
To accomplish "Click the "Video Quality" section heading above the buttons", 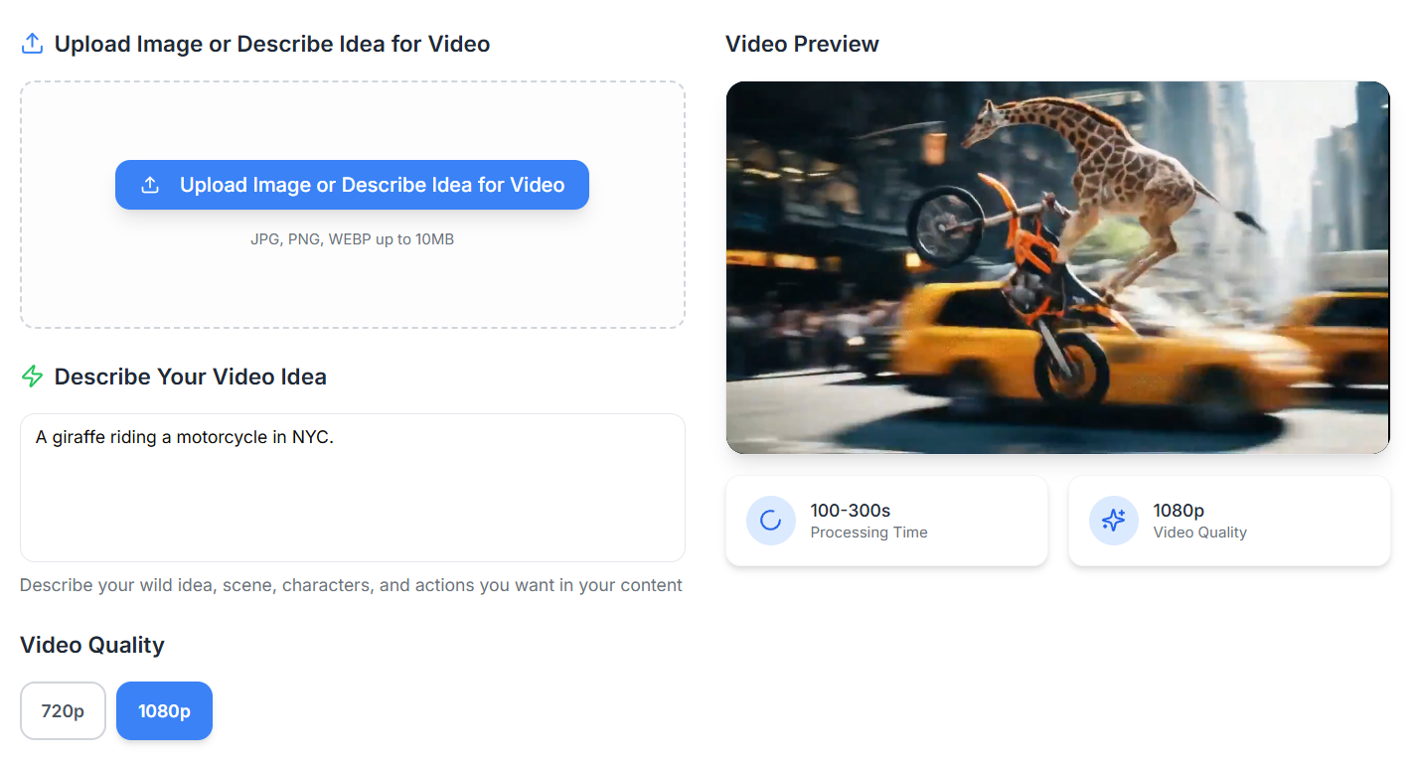I will (x=91, y=645).
